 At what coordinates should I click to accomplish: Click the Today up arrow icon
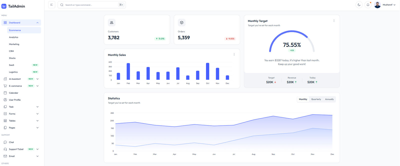(x=316, y=82)
